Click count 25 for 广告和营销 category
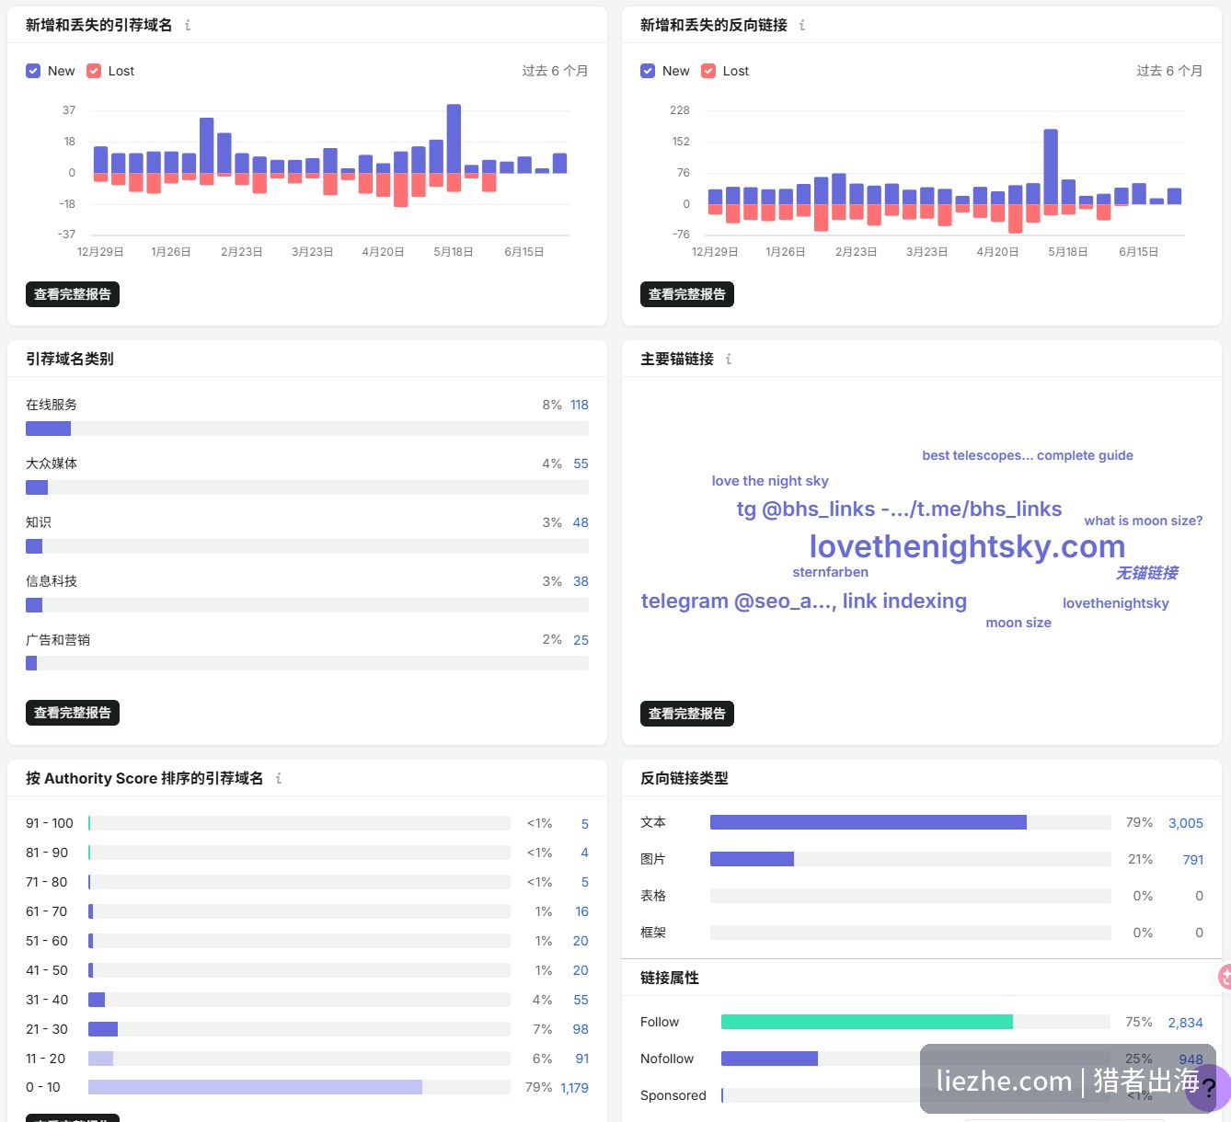The image size is (1231, 1122). click(x=581, y=640)
